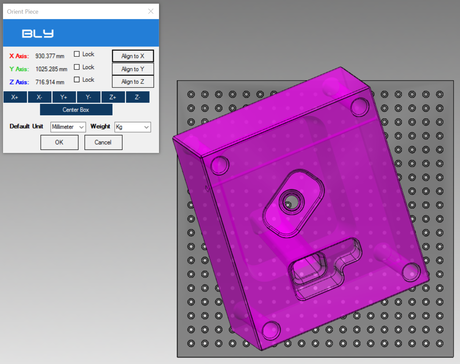Screen dimensions: 460x364
Task: Select the Y Axis value 1025.285 mm
Action: 51,69
